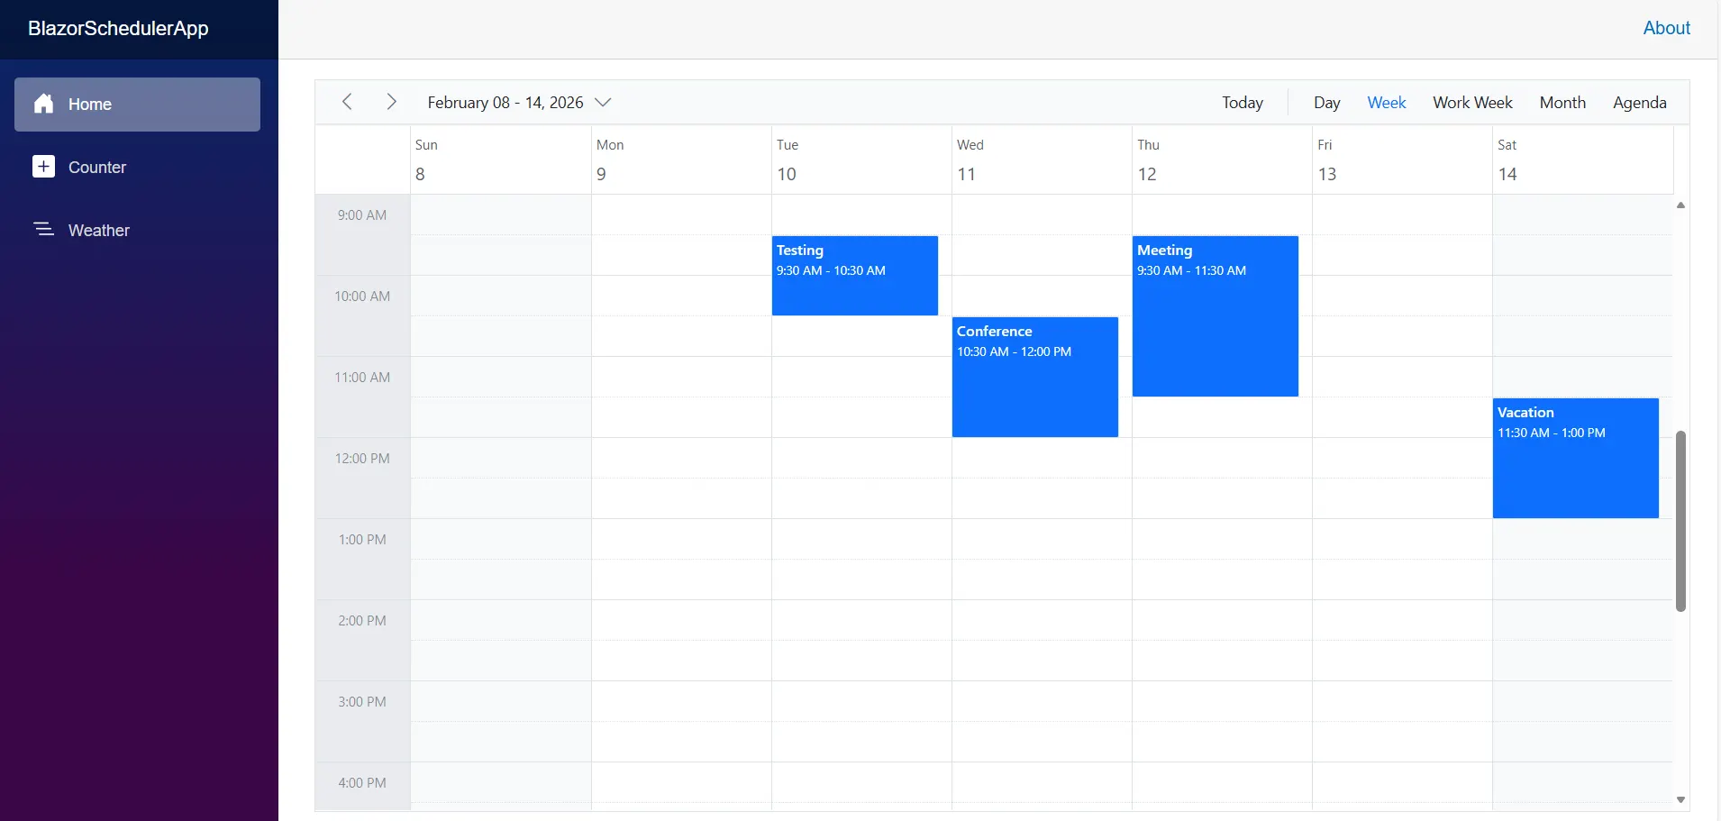Click the 1:00 PM time label
Image resolution: width=1721 pixels, height=821 pixels.
click(362, 540)
